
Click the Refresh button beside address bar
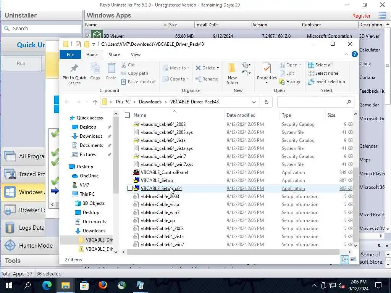266,102
